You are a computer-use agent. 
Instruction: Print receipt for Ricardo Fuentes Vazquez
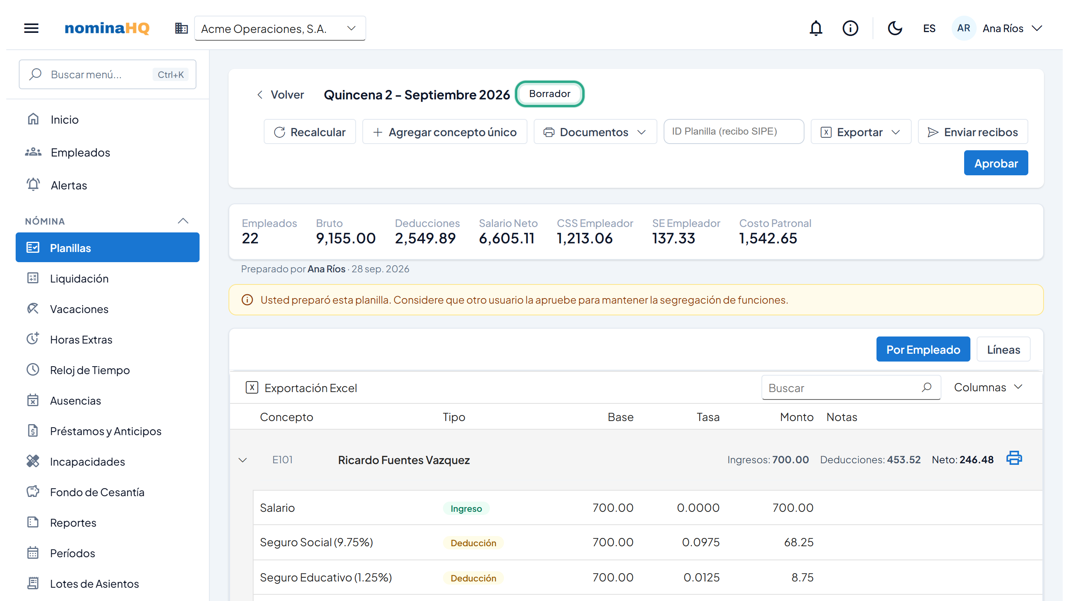coord(1014,458)
